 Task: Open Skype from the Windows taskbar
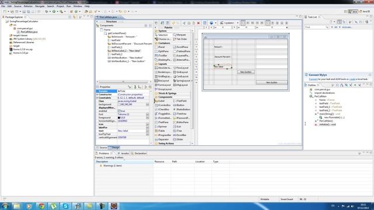tap(65, 206)
